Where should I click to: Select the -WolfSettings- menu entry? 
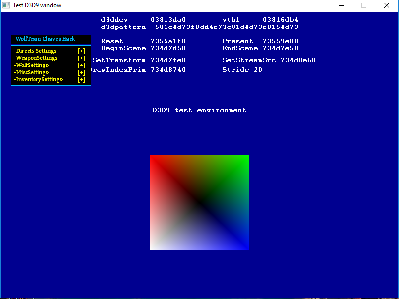click(x=32, y=65)
